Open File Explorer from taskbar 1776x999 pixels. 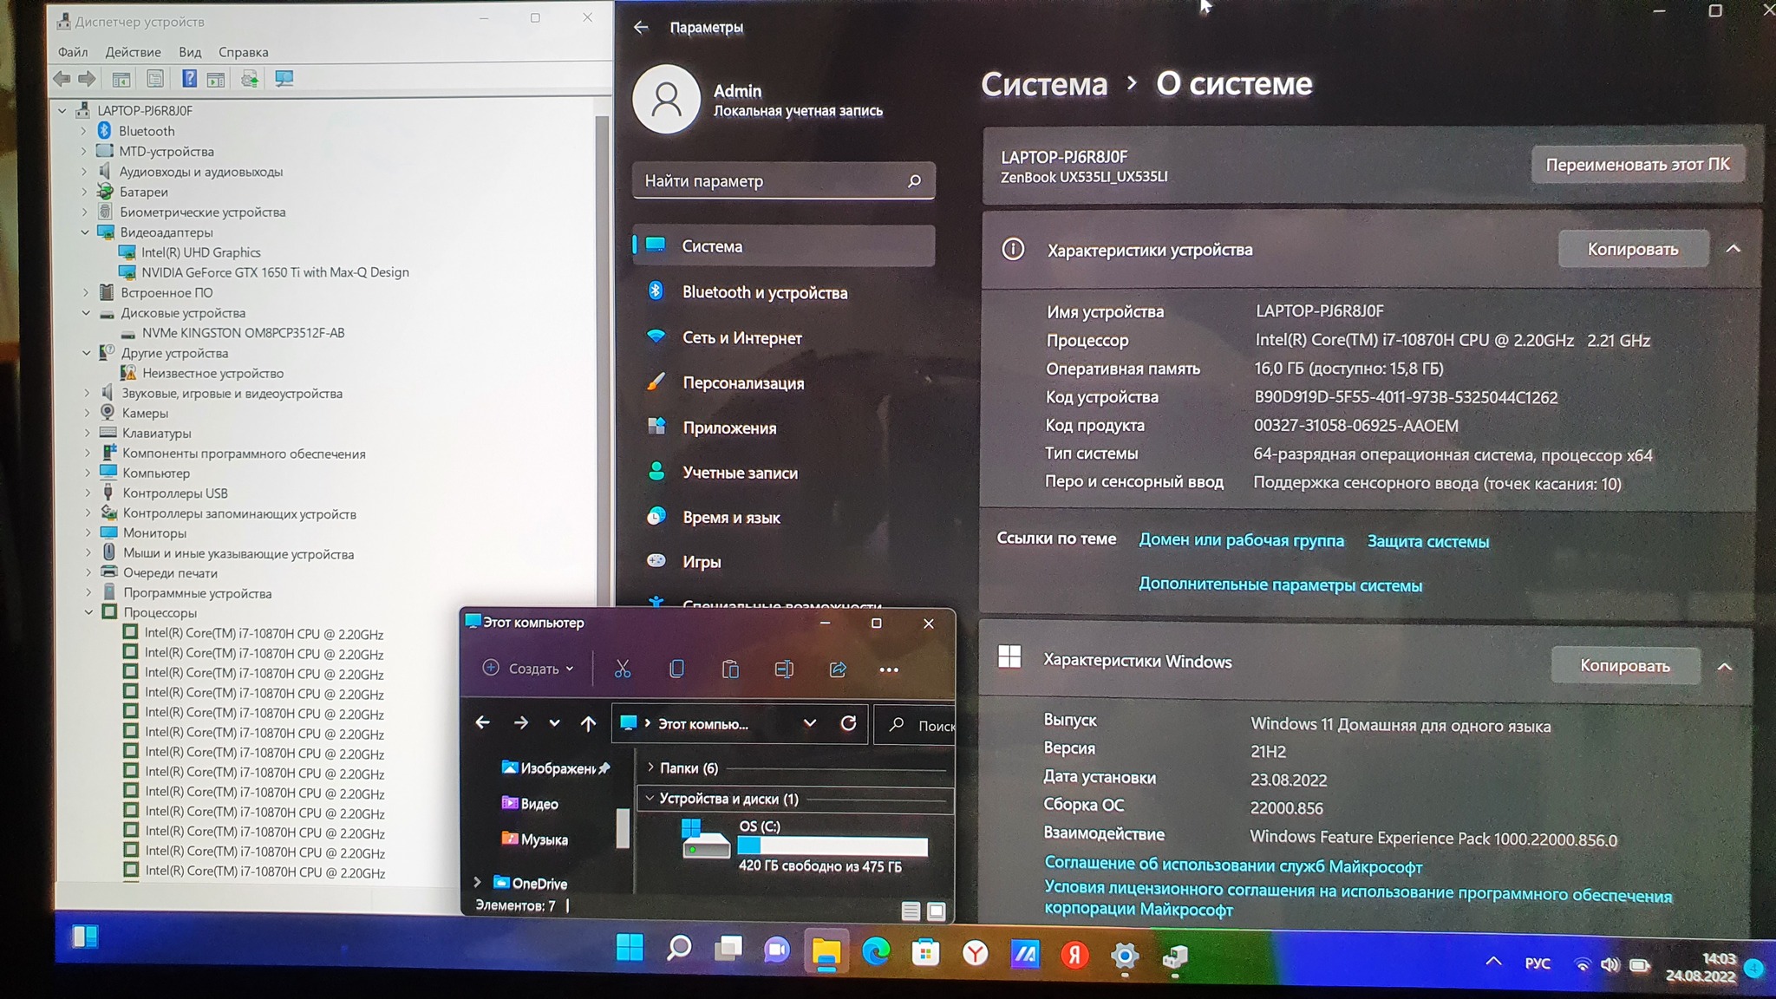(x=826, y=951)
